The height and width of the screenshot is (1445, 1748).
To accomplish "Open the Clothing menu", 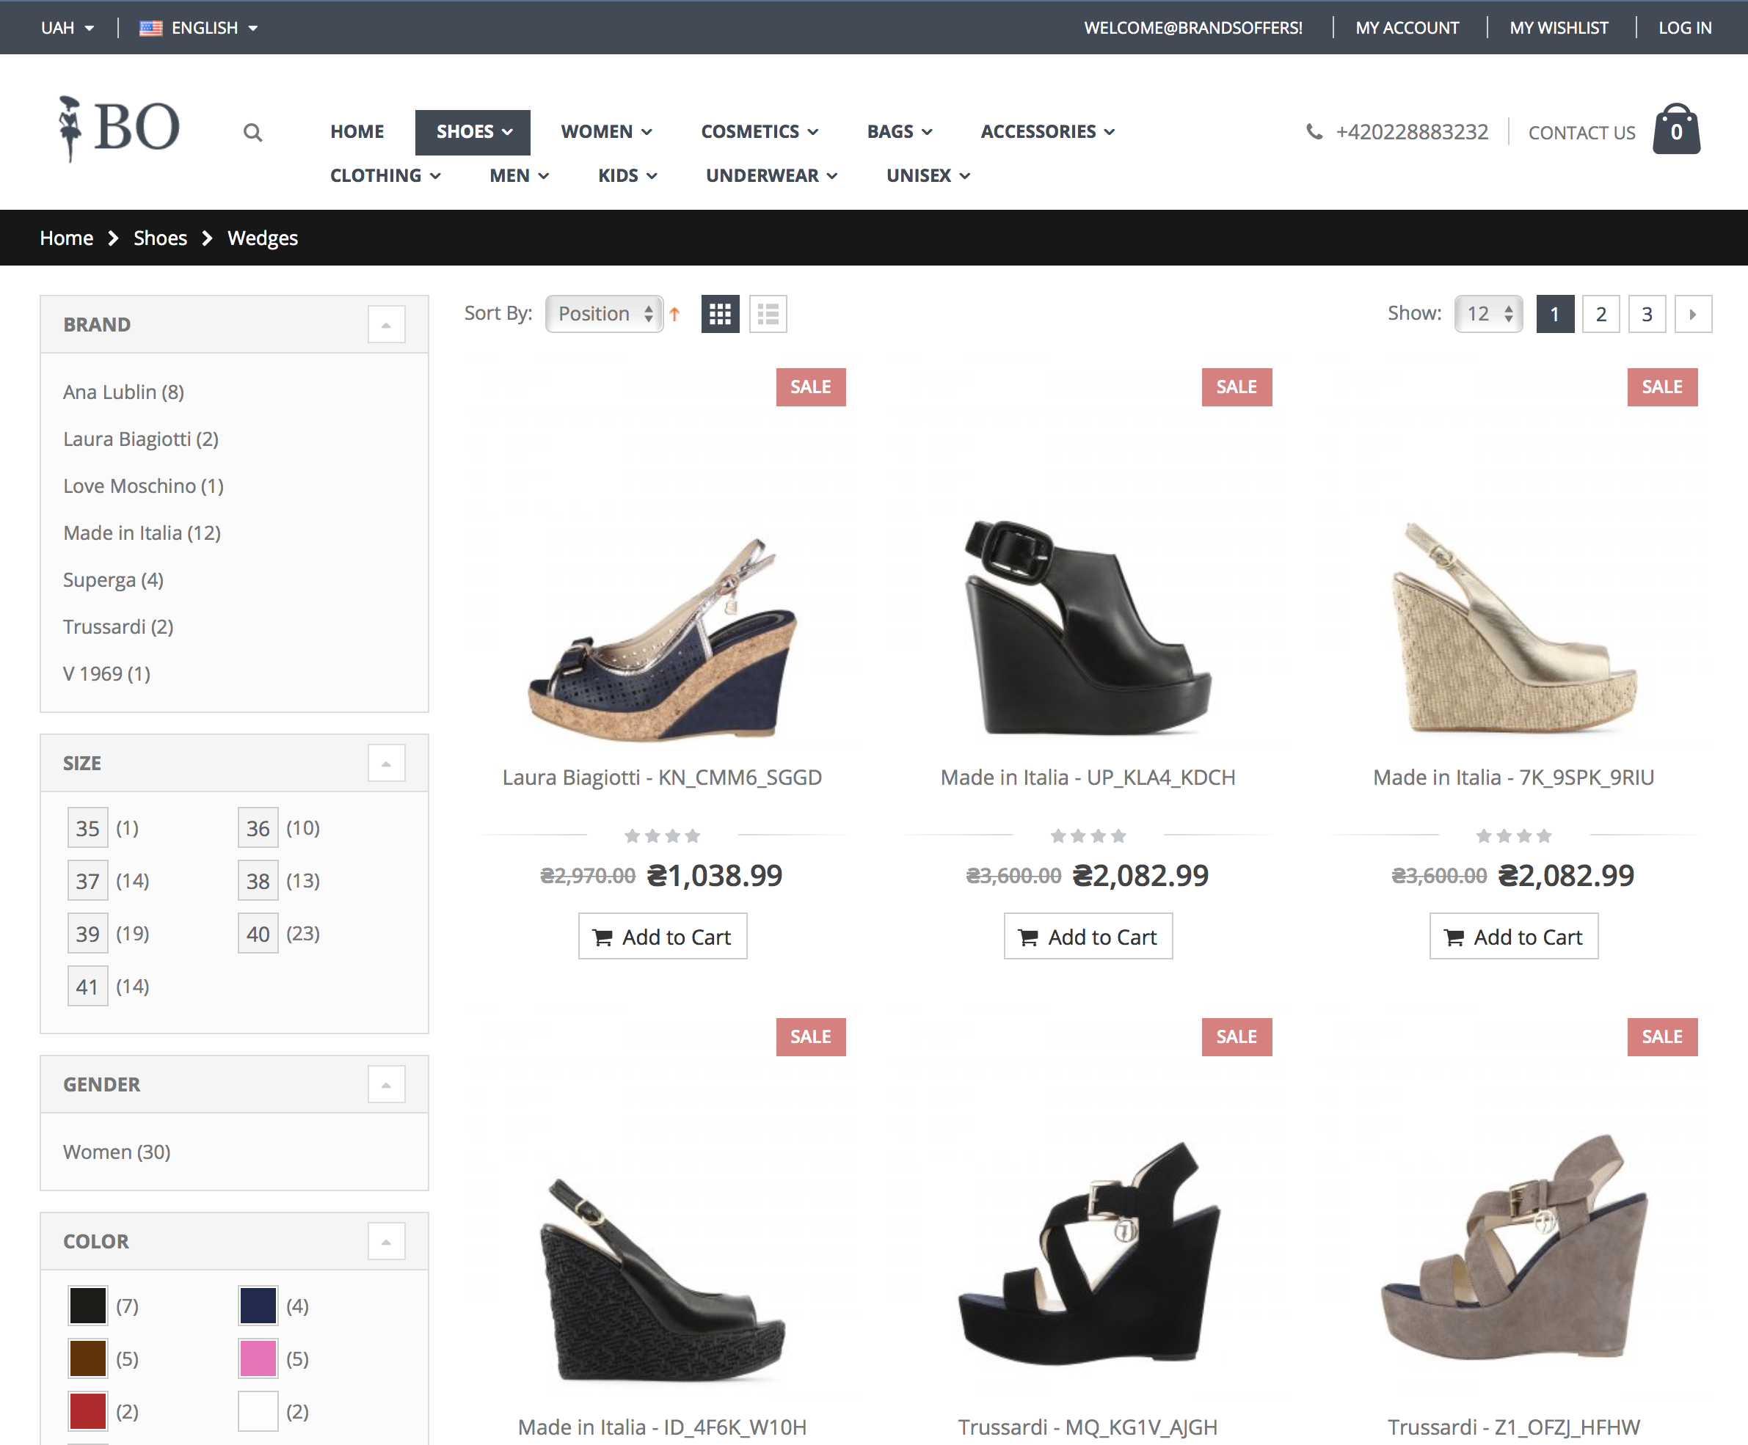I will [x=385, y=175].
